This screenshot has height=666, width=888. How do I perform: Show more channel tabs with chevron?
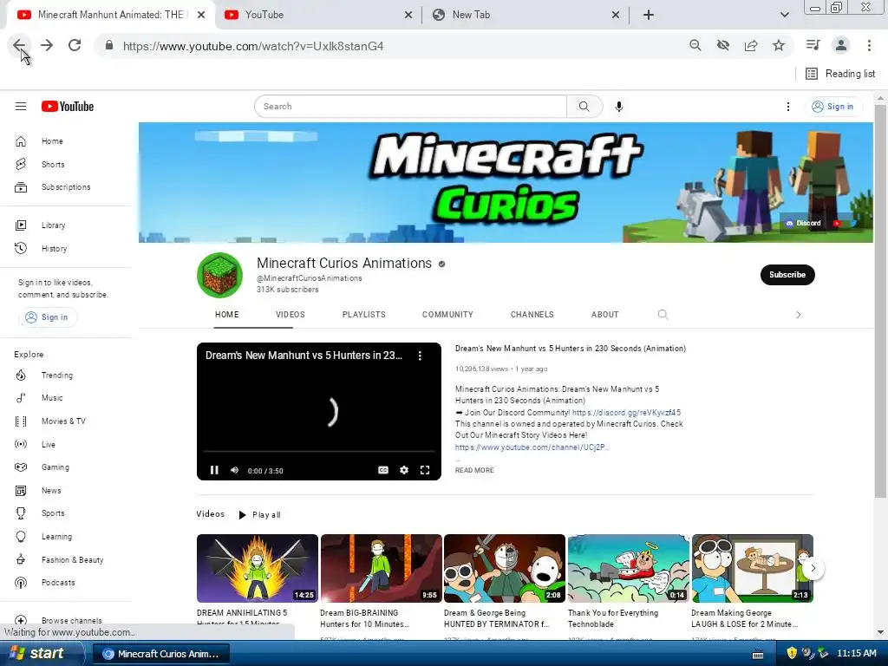coord(799,315)
